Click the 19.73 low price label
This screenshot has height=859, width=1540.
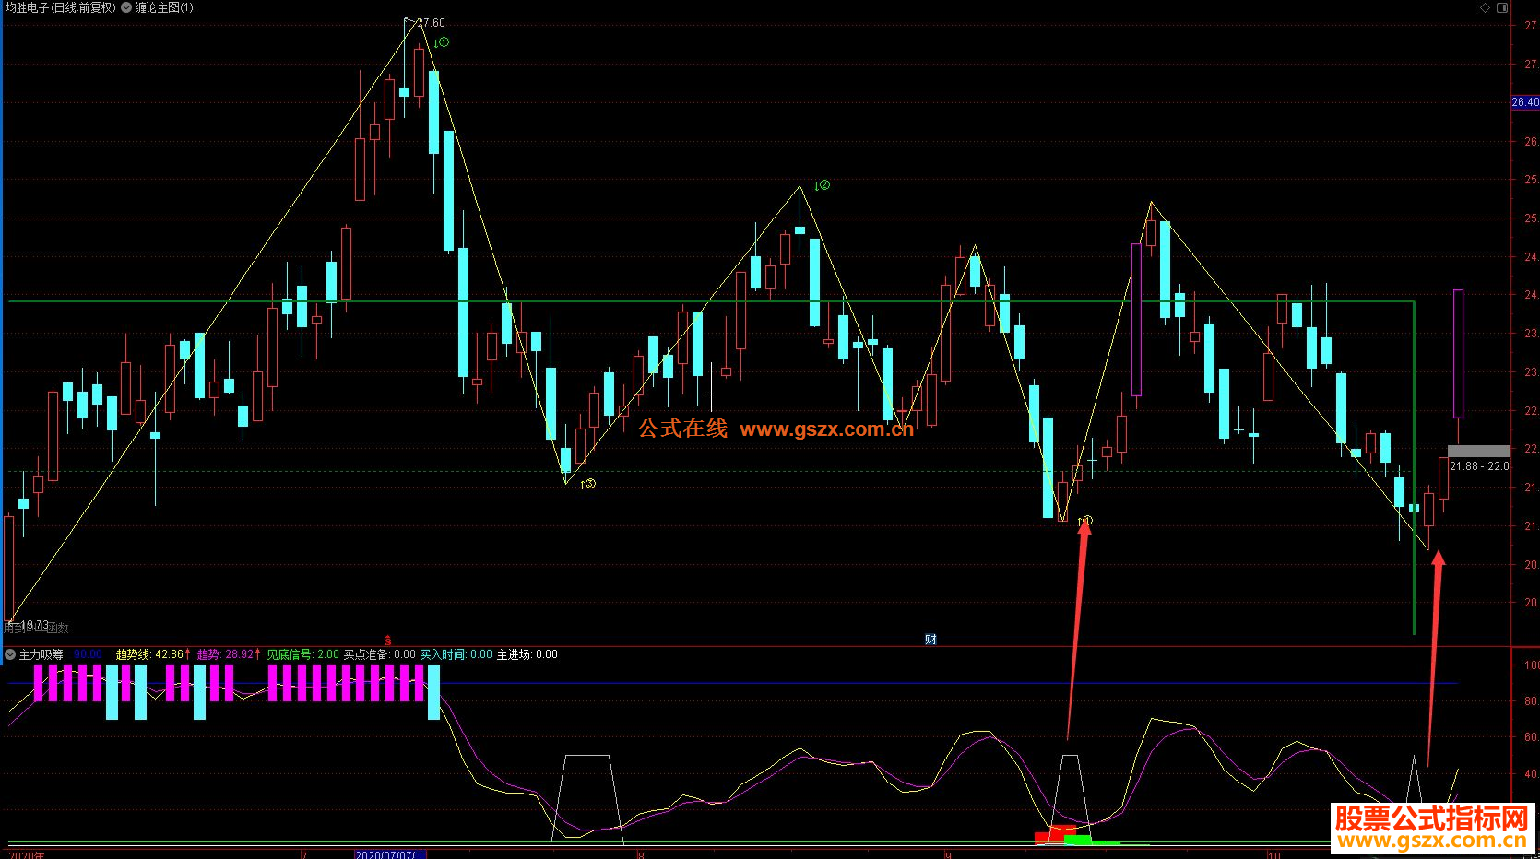coord(34,625)
